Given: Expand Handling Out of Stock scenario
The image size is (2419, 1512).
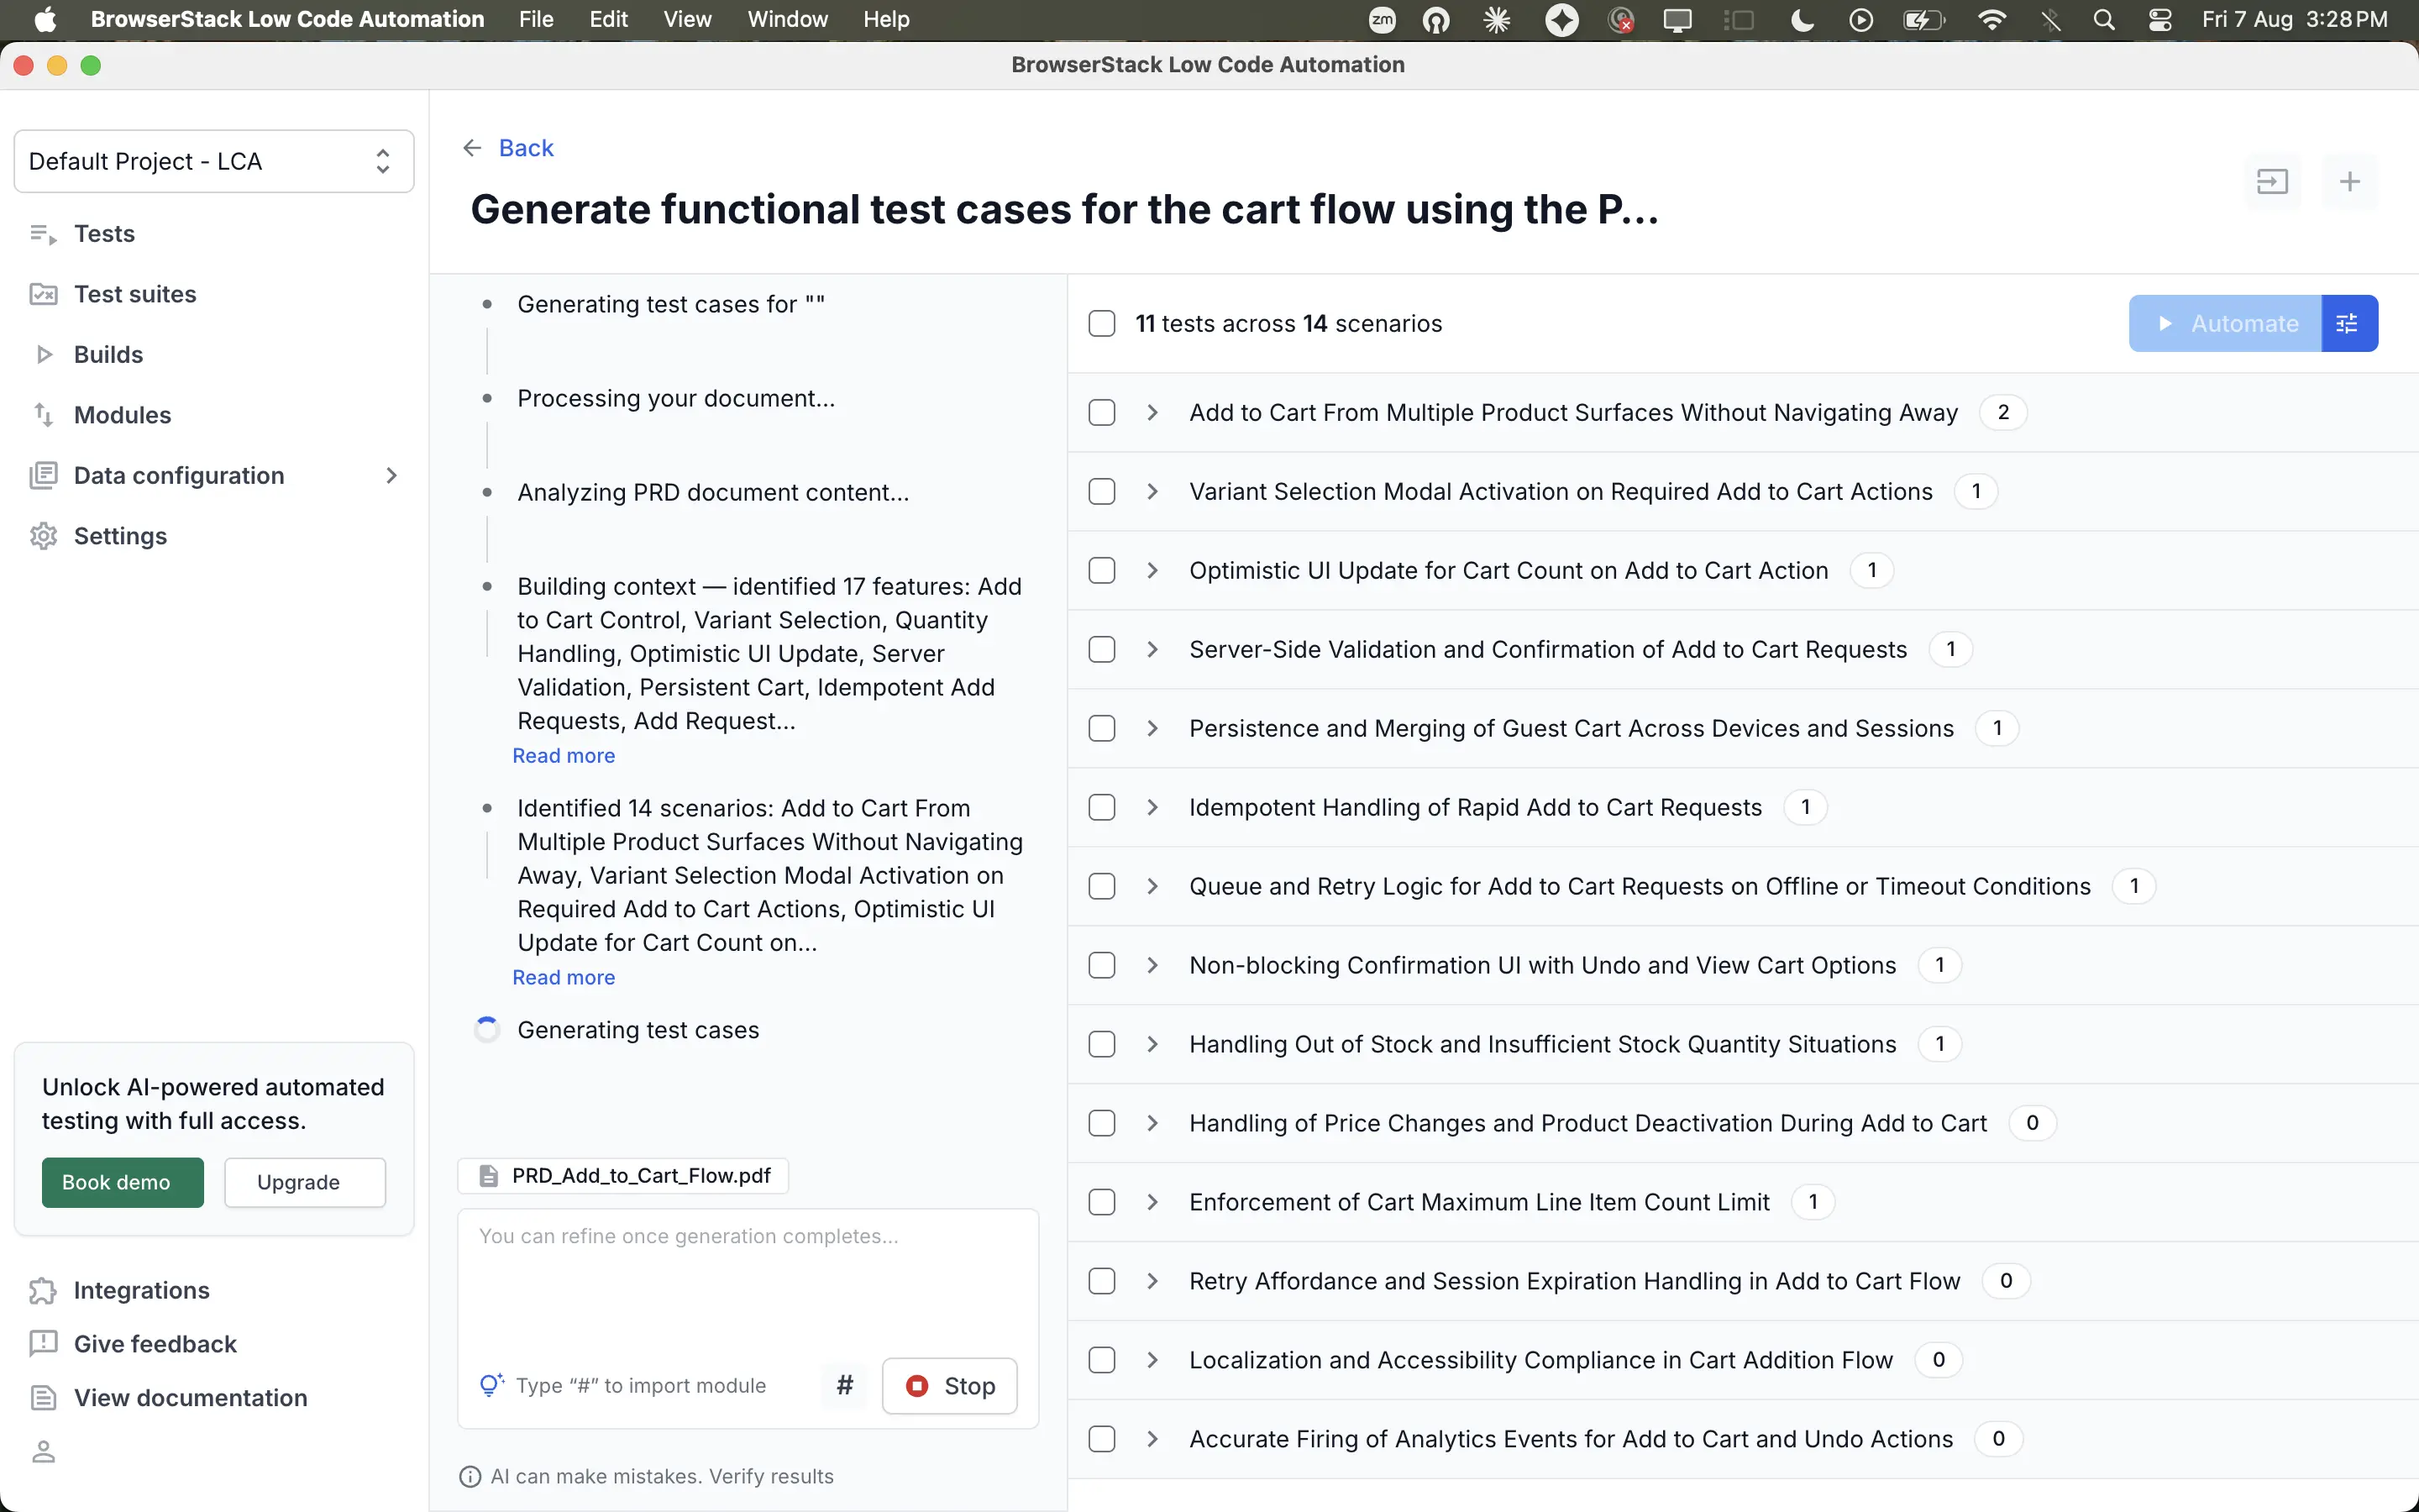Looking at the screenshot, I should [1152, 1045].
